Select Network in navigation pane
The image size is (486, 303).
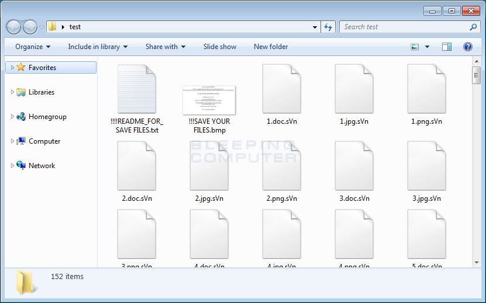point(42,166)
